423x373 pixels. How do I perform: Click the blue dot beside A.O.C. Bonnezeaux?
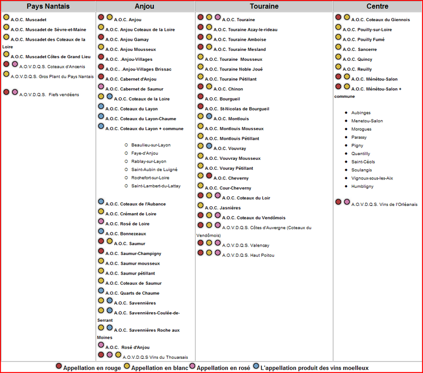[101, 231]
